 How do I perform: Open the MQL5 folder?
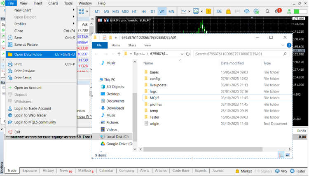(154, 98)
